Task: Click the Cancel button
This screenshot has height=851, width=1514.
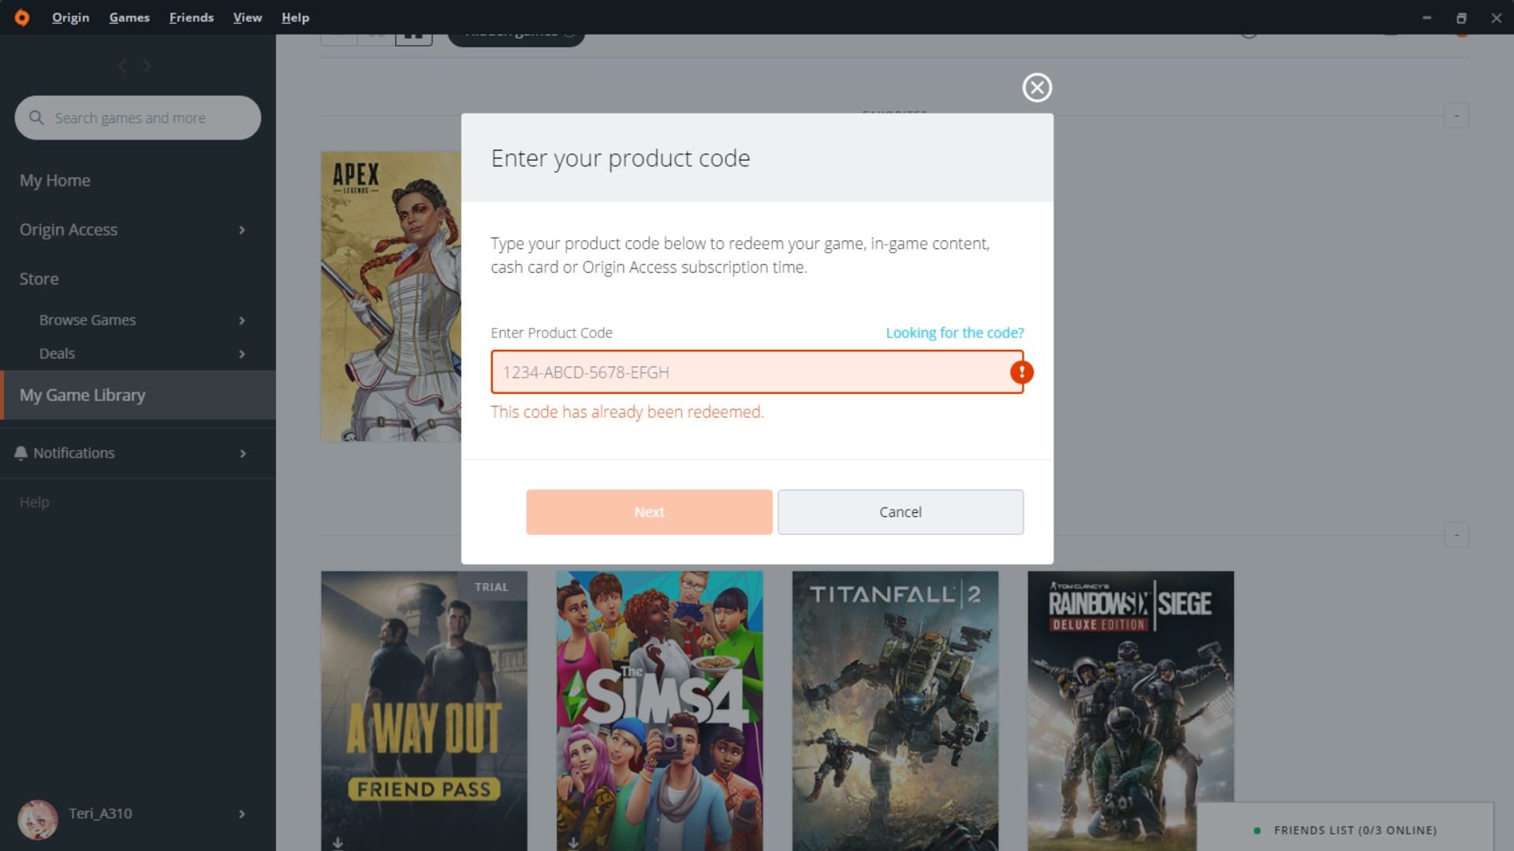Action: (901, 512)
